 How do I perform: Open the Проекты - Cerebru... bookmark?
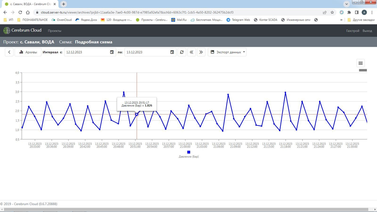coord(152,20)
